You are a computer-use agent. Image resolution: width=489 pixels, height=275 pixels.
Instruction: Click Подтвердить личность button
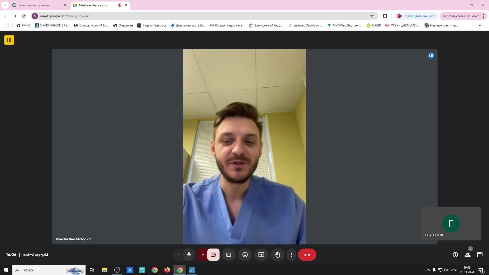[x=416, y=16]
